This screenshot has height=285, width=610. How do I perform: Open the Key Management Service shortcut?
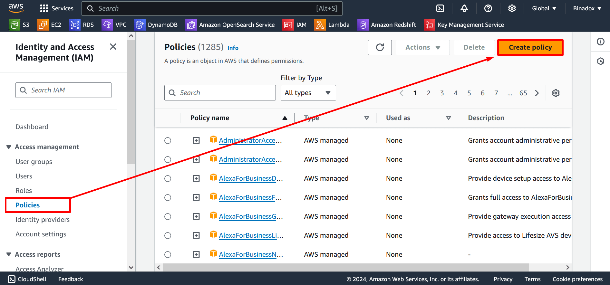pos(464,25)
